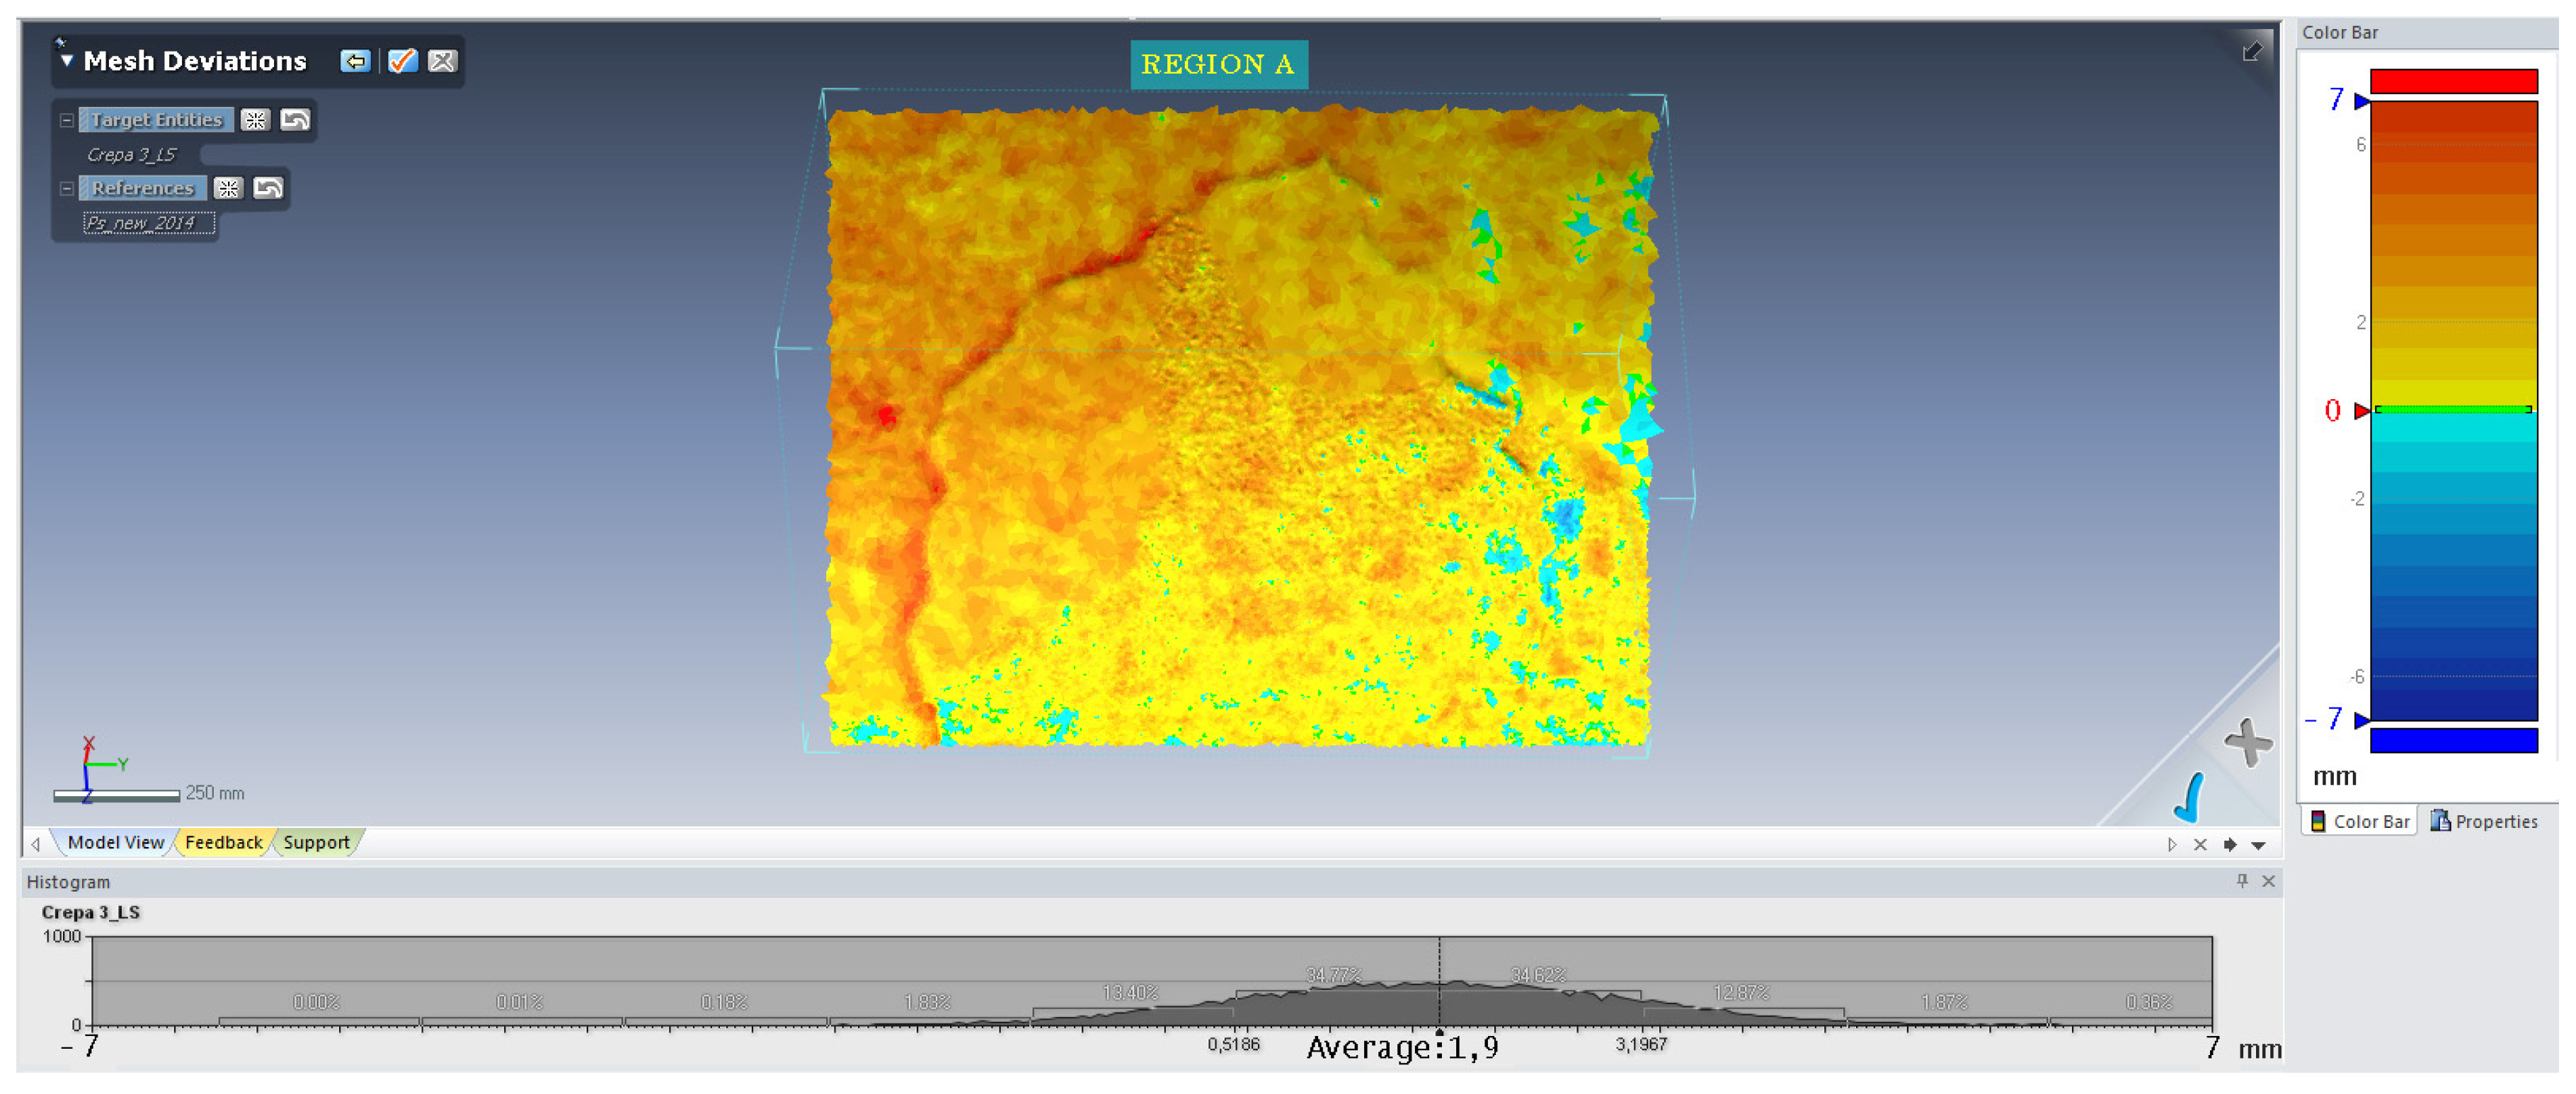
Task: Collapse the References section
Action: pos(67,188)
